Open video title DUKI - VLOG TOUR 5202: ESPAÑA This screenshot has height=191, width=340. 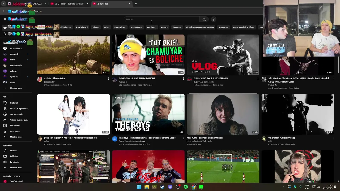click(211, 79)
